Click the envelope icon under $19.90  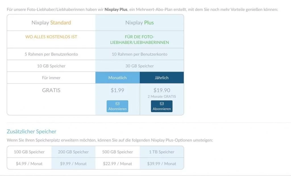[162, 104]
